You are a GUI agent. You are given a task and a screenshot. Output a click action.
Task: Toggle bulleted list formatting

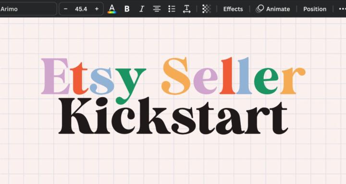pyautogui.click(x=172, y=9)
